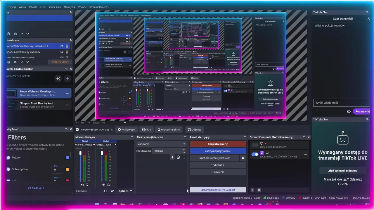Hide Neon Webcam Overlays - Gradient 2 source
This screenshot has width=374, height=210.
62,46
